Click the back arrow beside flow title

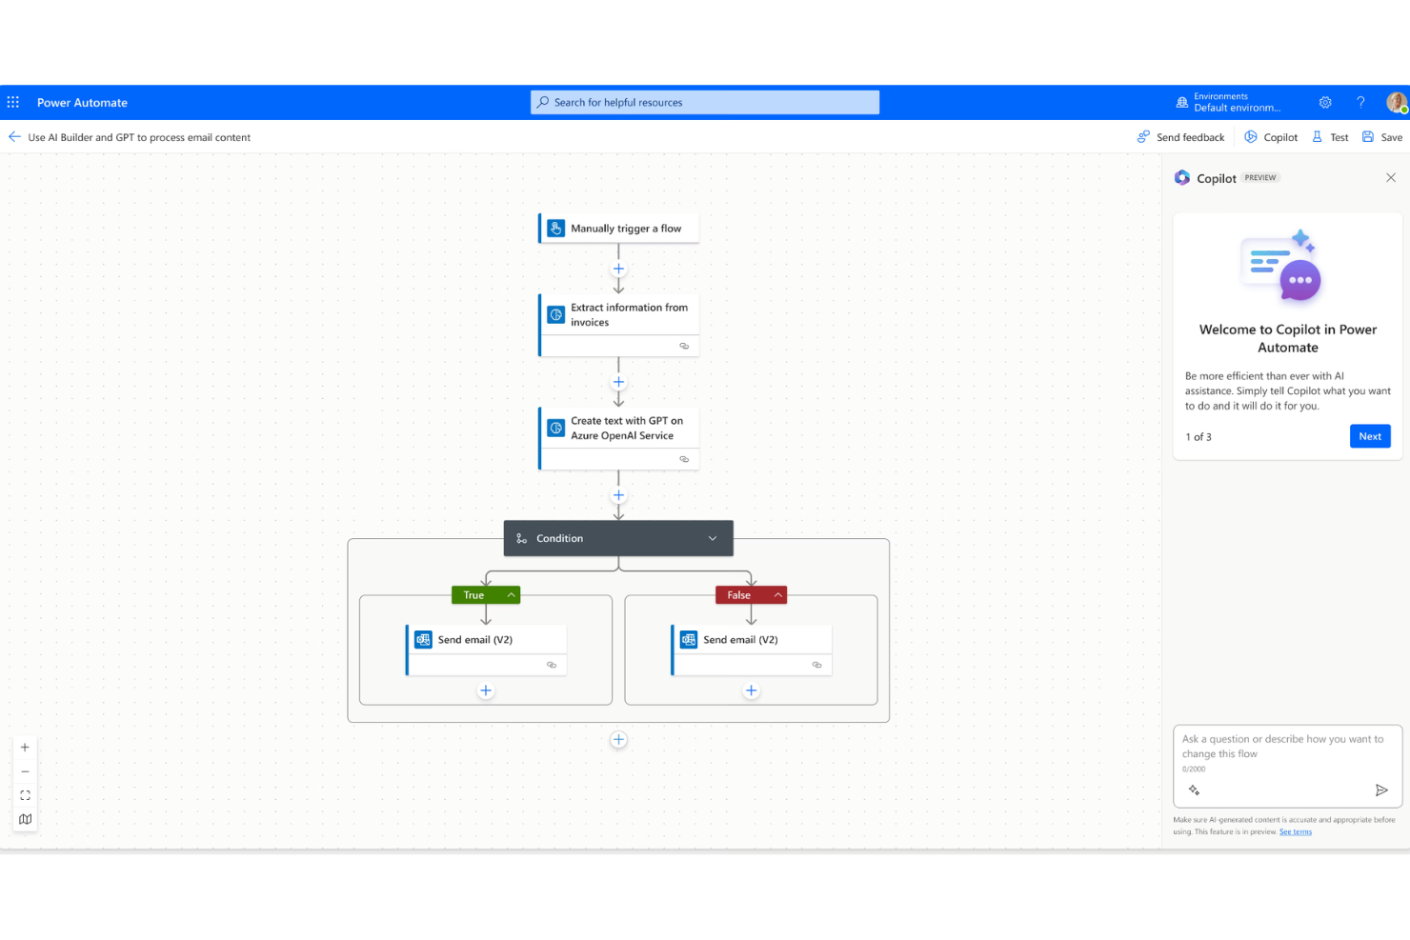pos(14,137)
